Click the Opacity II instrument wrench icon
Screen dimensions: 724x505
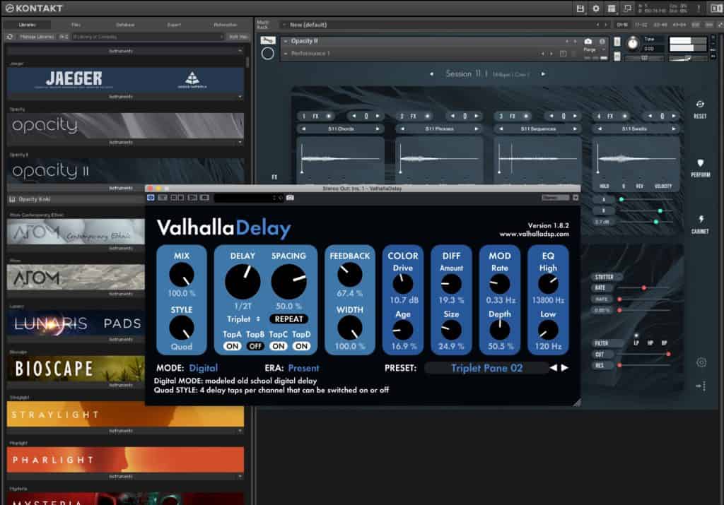point(268,40)
